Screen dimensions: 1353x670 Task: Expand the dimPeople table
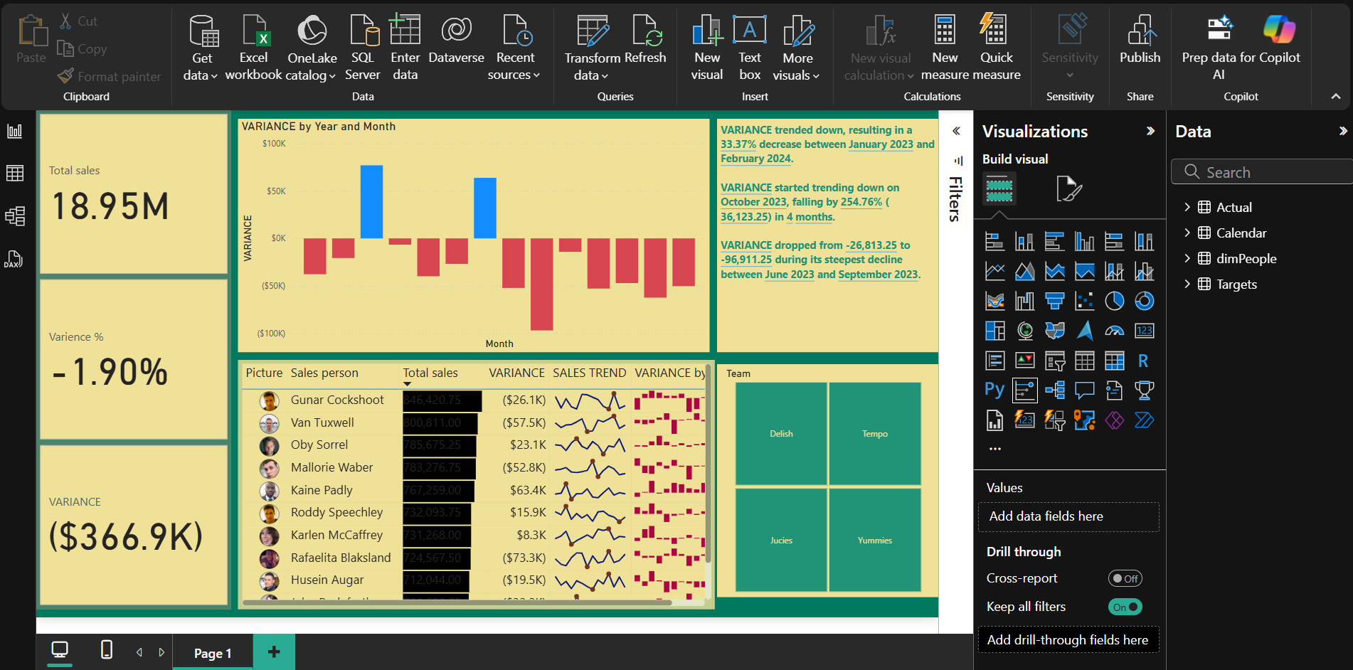point(1187,258)
